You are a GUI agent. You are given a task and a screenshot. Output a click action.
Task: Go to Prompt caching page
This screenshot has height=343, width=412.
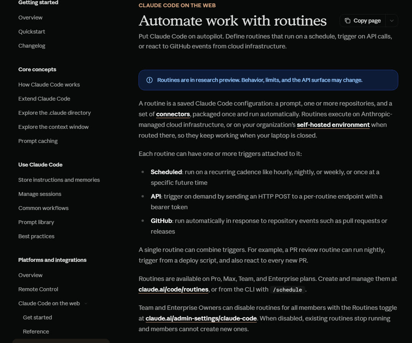tap(38, 141)
